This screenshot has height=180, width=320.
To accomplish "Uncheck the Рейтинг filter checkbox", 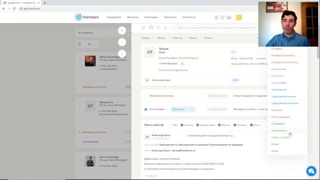I will point(219,125).
